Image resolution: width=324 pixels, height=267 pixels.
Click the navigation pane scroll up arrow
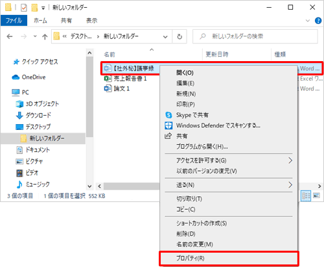coord(89,53)
